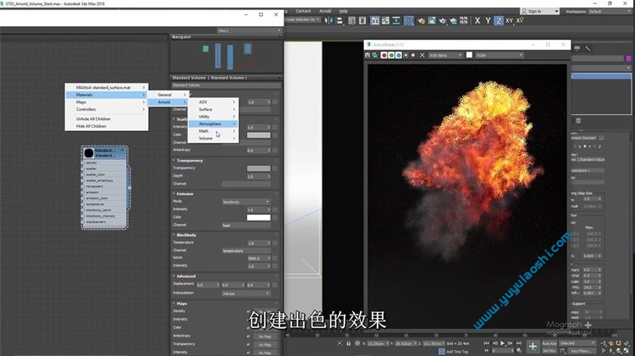Image resolution: width=635 pixels, height=356 pixels.
Task: Collapse the Blackbody rollout
Action: [186, 235]
